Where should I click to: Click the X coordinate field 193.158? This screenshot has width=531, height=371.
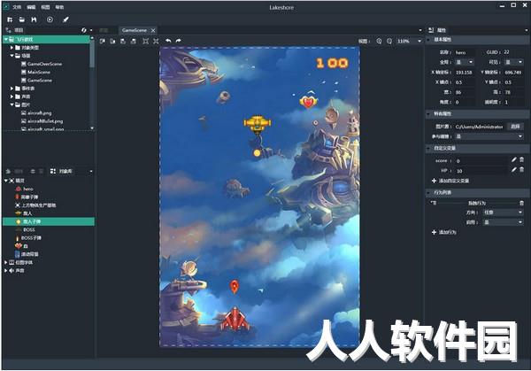click(465, 73)
